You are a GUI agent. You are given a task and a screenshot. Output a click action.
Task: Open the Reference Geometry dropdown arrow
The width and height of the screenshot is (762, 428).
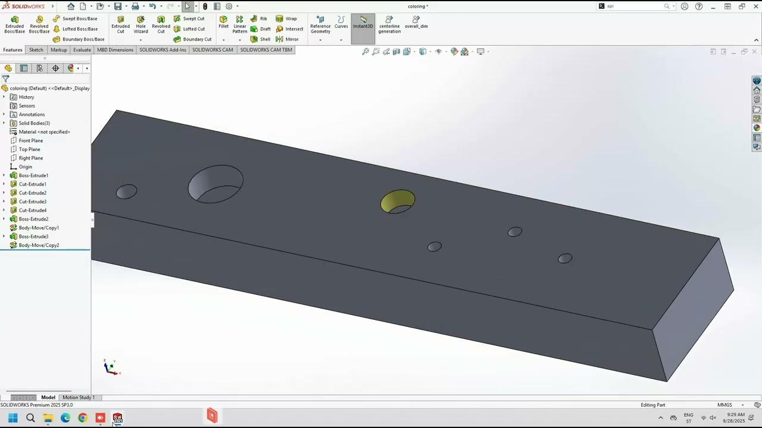pyautogui.click(x=320, y=40)
